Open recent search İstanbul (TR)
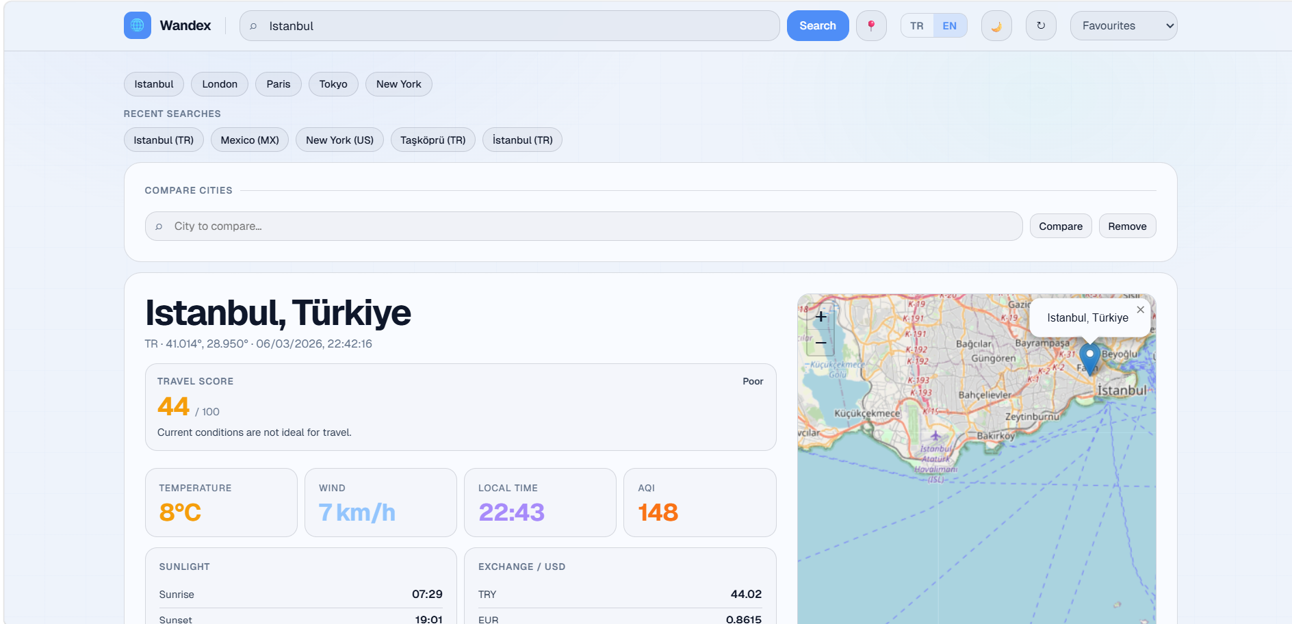The image size is (1292, 624). 523,140
